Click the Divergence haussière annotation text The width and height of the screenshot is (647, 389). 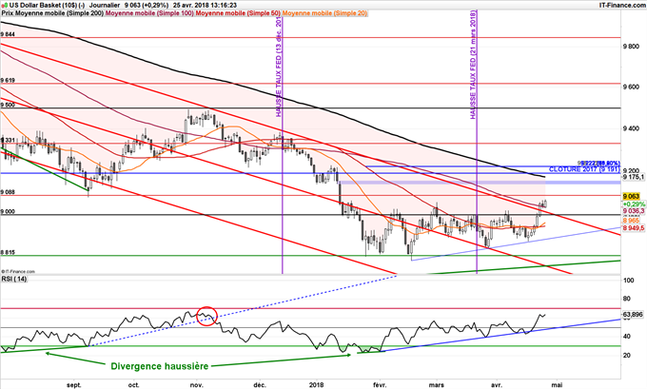click(159, 366)
